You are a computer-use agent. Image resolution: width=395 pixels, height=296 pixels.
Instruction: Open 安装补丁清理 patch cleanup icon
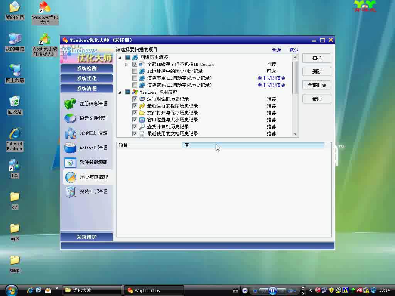tap(71, 192)
